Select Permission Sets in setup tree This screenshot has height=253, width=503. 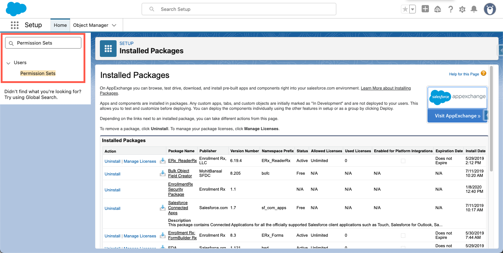pos(38,74)
